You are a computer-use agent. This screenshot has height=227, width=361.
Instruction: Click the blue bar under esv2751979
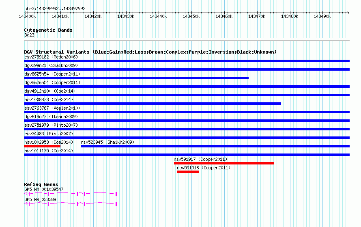[187, 129]
